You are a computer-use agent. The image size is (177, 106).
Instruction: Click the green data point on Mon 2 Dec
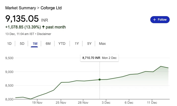point(100,80)
